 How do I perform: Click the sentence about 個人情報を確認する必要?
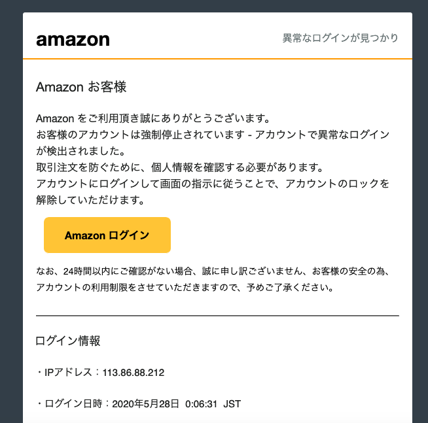point(180,167)
